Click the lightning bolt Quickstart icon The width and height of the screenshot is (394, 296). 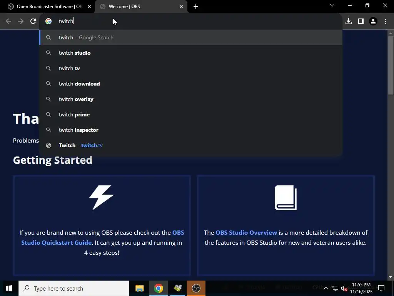(102, 198)
